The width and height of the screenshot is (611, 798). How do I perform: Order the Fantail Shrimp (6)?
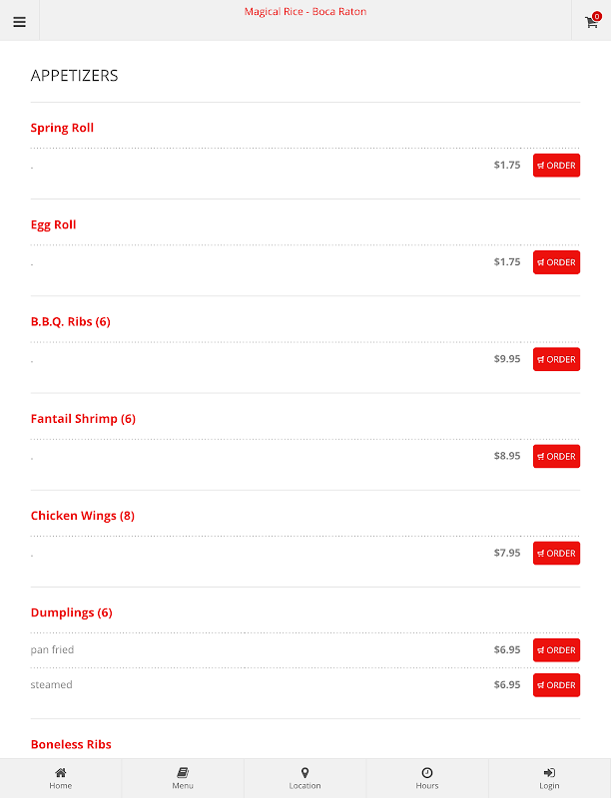tap(556, 457)
